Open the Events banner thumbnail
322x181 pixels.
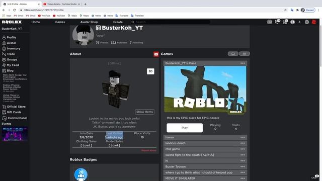coord(15,134)
